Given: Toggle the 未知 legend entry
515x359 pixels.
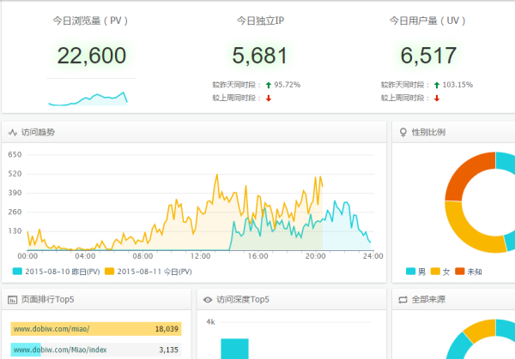Looking at the screenshot, I should tap(469, 272).
